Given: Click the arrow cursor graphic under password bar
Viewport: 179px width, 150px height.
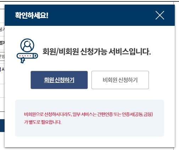Looking at the screenshot, I should coord(23,60).
